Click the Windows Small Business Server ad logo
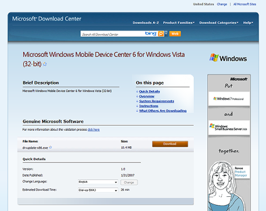 pos(229,127)
